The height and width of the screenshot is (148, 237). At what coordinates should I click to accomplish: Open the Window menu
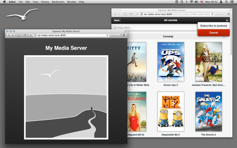point(71,2)
